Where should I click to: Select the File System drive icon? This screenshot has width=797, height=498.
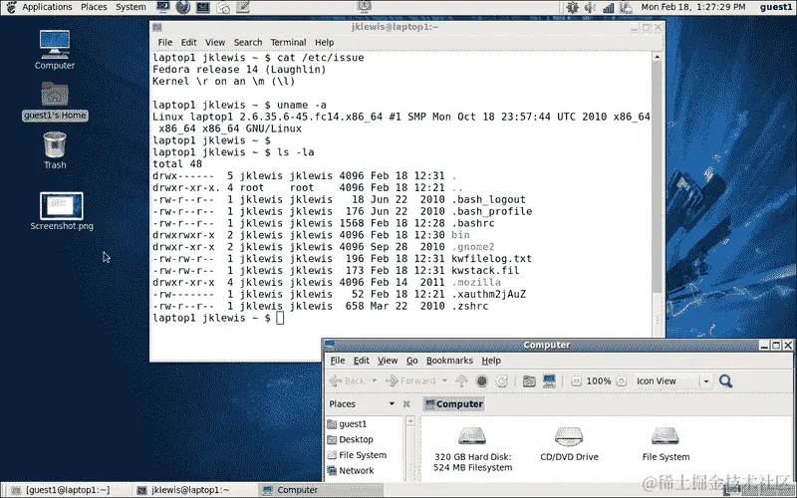[x=665, y=443]
